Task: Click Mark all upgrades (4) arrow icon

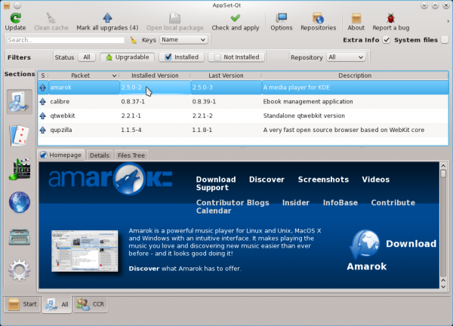Action: (107, 18)
